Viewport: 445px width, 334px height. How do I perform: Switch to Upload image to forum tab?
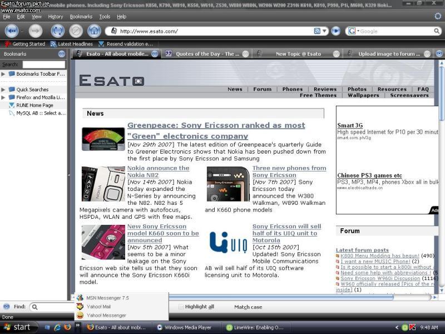388,54
